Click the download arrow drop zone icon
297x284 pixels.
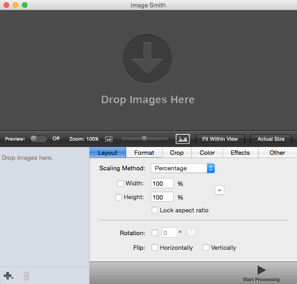tap(148, 59)
